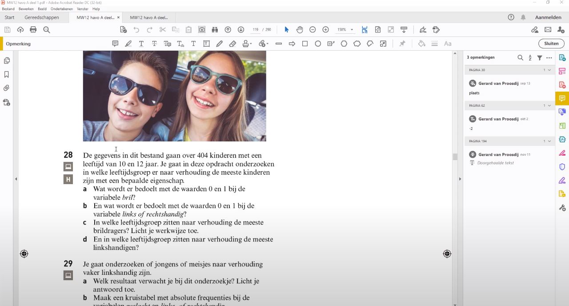Open the color fill picker icon

(x=421, y=44)
